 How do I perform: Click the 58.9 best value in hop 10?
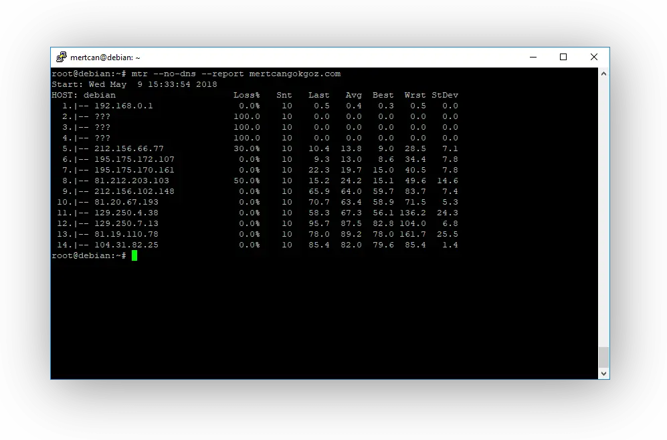(383, 203)
